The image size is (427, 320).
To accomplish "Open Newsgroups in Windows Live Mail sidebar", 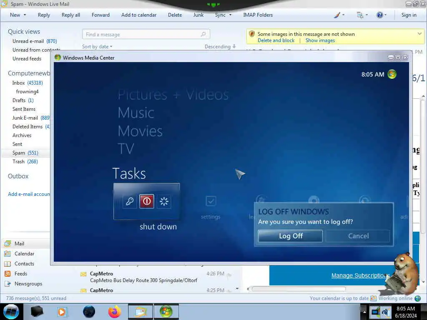I will pyautogui.click(x=28, y=283).
